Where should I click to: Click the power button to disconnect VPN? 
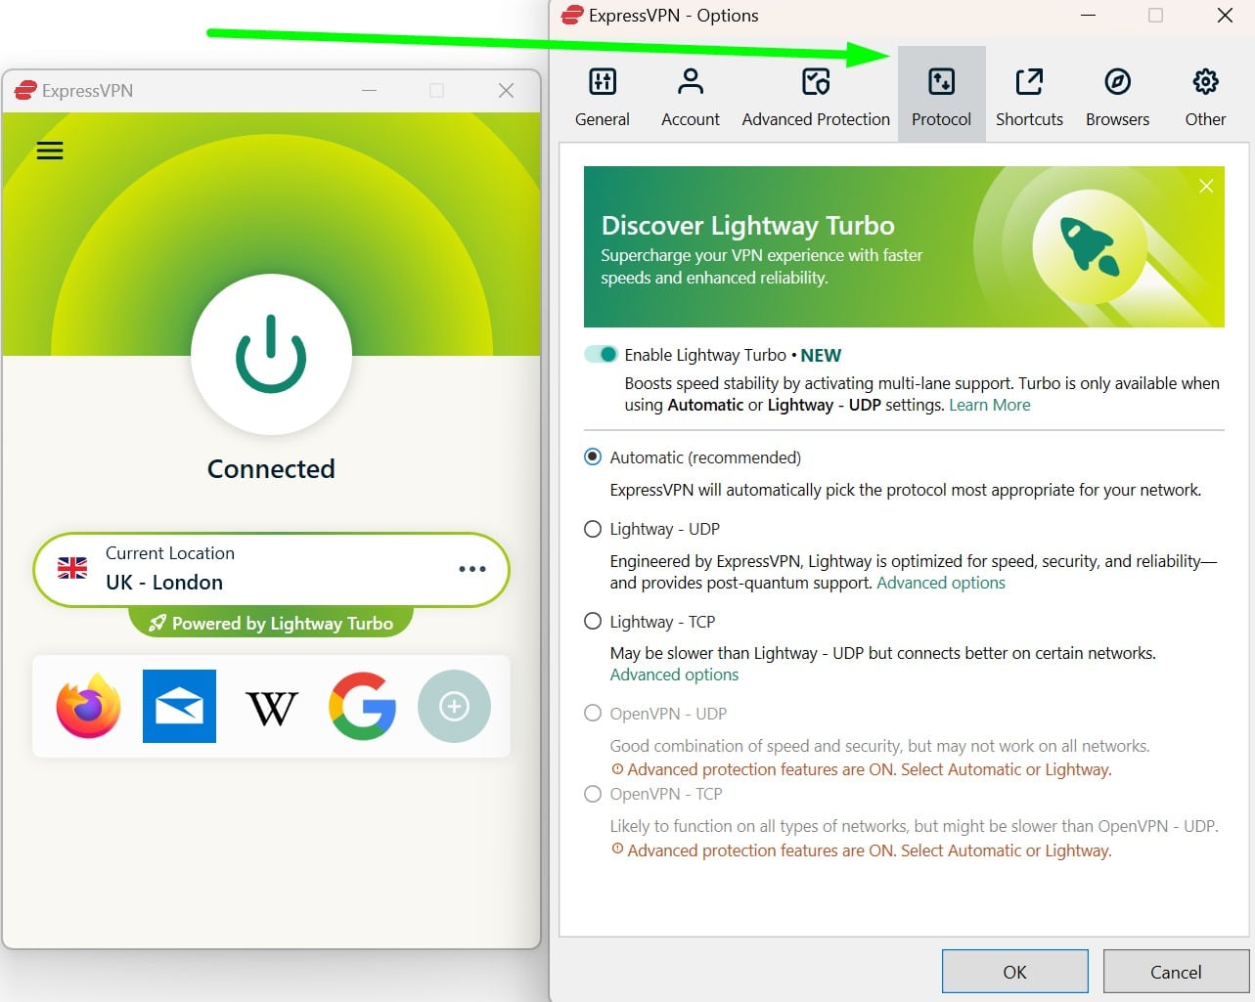(271, 354)
